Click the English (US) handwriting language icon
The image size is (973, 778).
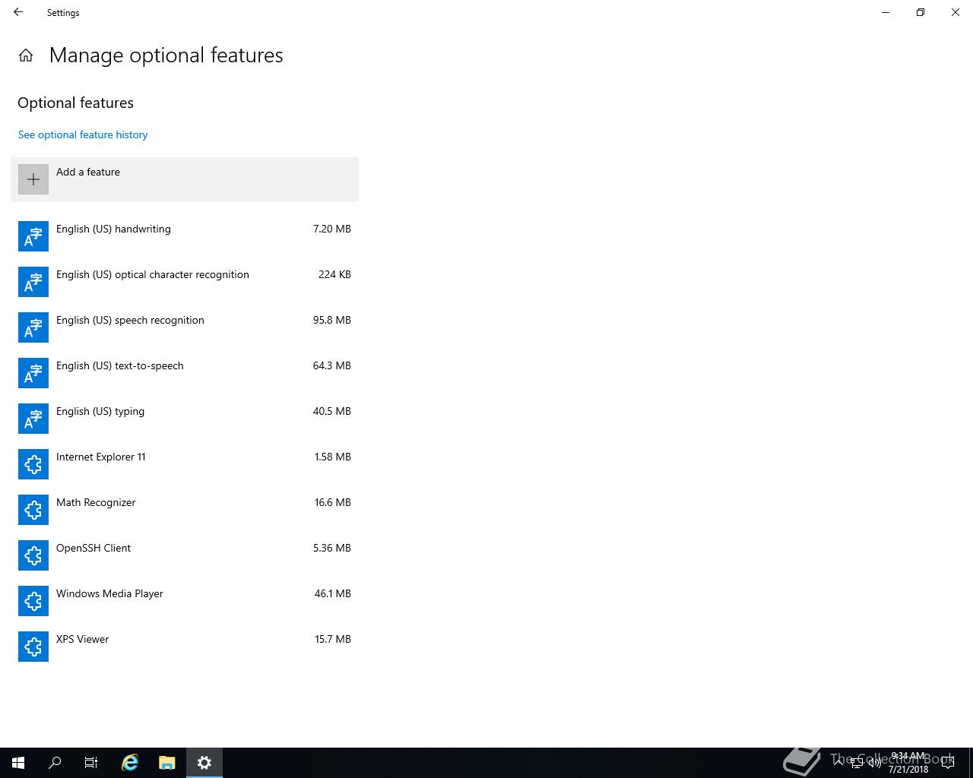pyautogui.click(x=33, y=236)
